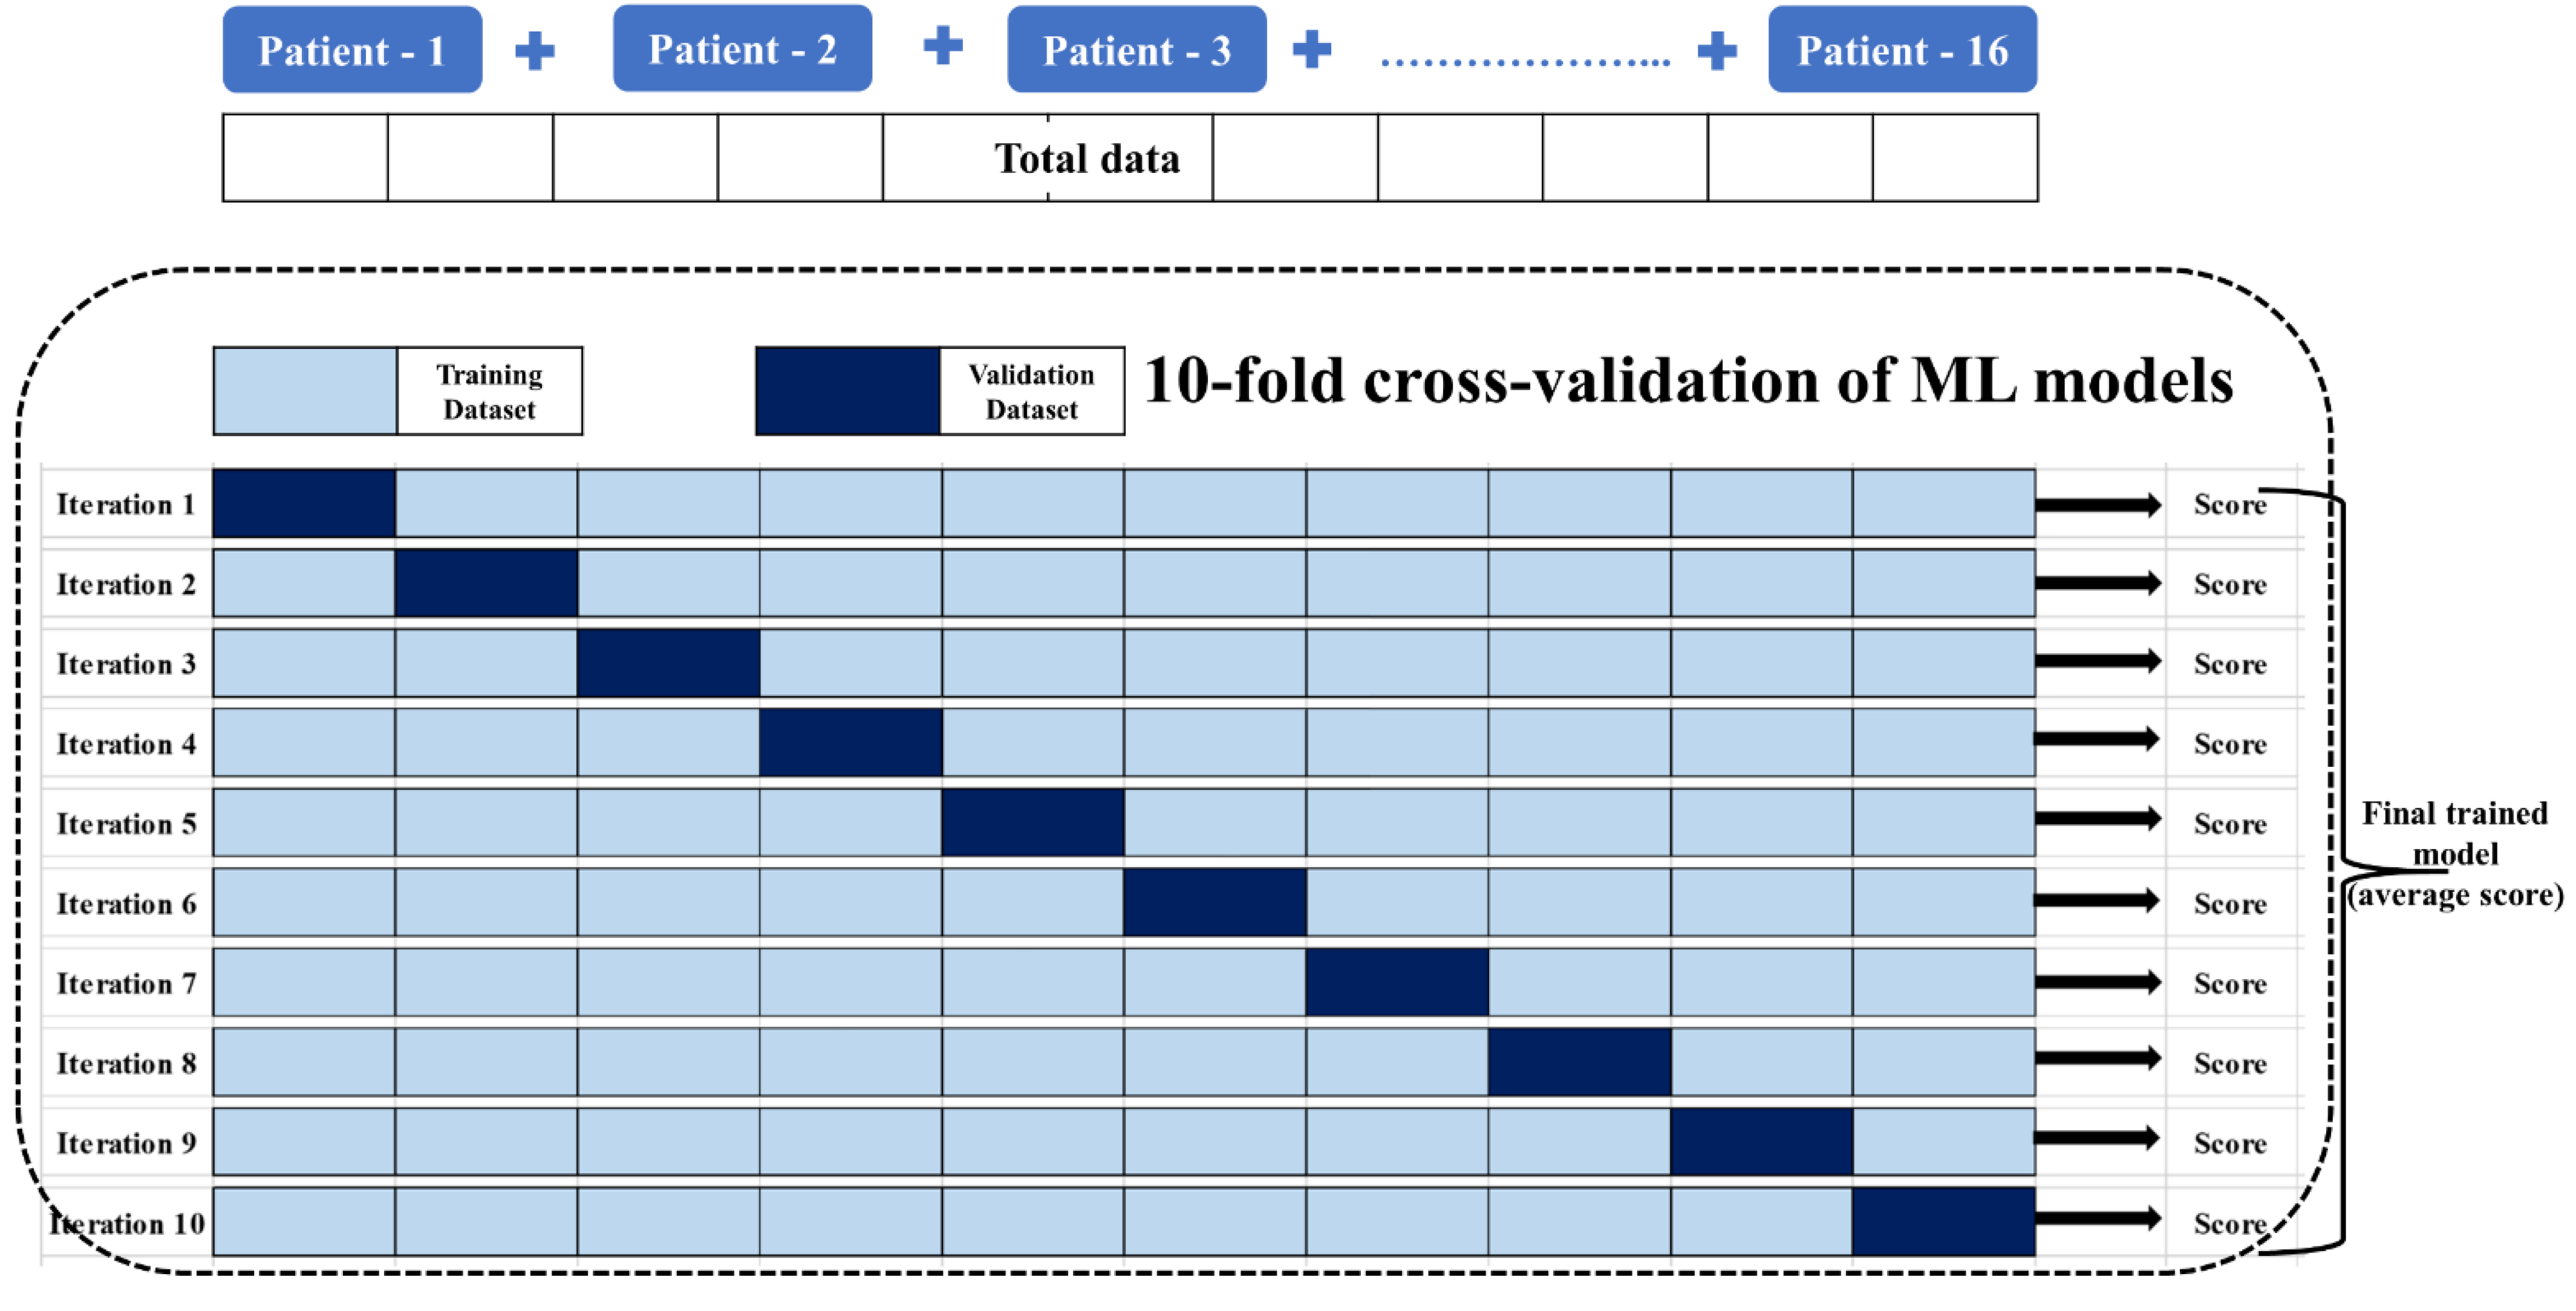Click the Iteration 3 row label
This screenshot has height=1311, width=2576.
126,664
